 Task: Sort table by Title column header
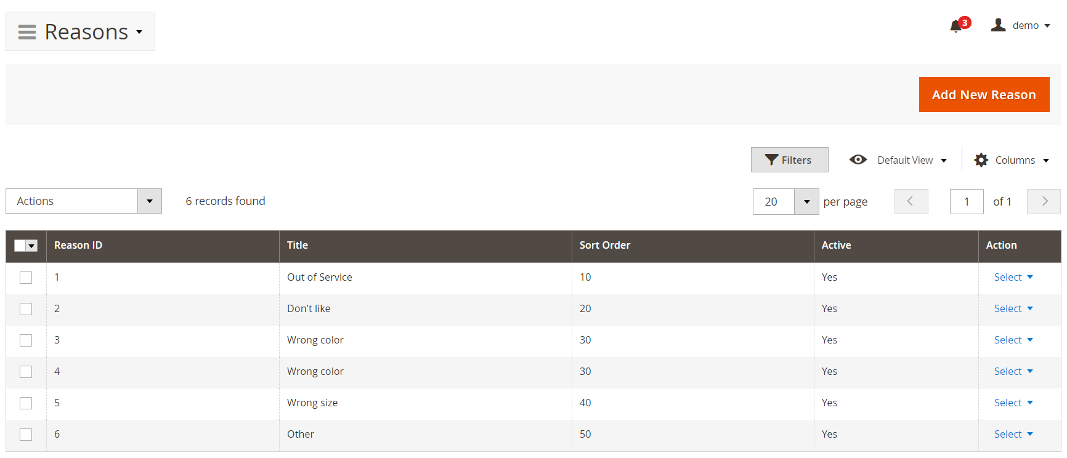click(x=298, y=245)
